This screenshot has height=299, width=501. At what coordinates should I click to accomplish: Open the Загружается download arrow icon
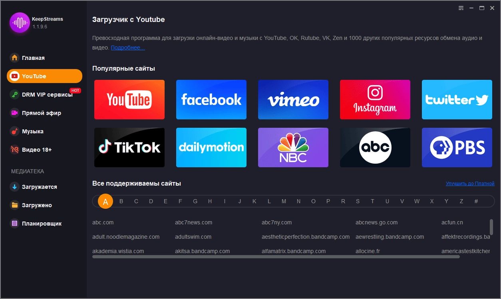coord(15,187)
